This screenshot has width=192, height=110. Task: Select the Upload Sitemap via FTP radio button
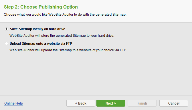pos(7,44)
